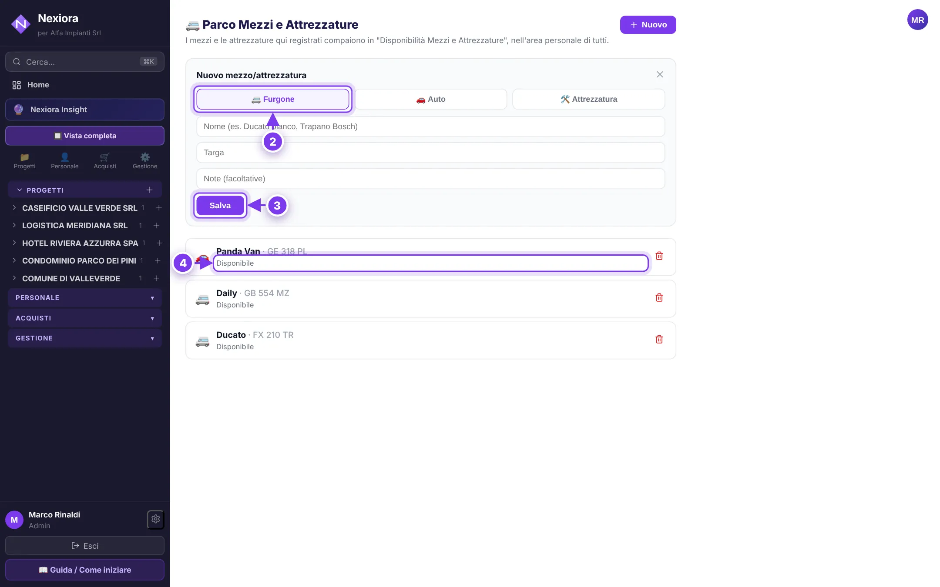Select the Attrezzatura type option
This screenshot has width=940, height=587.
point(589,99)
